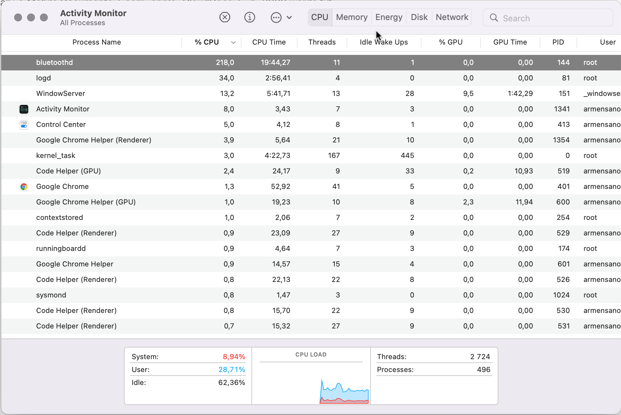Click the ellipsis action menu icon
The width and height of the screenshot is (621, 415).
coord(276,17)
